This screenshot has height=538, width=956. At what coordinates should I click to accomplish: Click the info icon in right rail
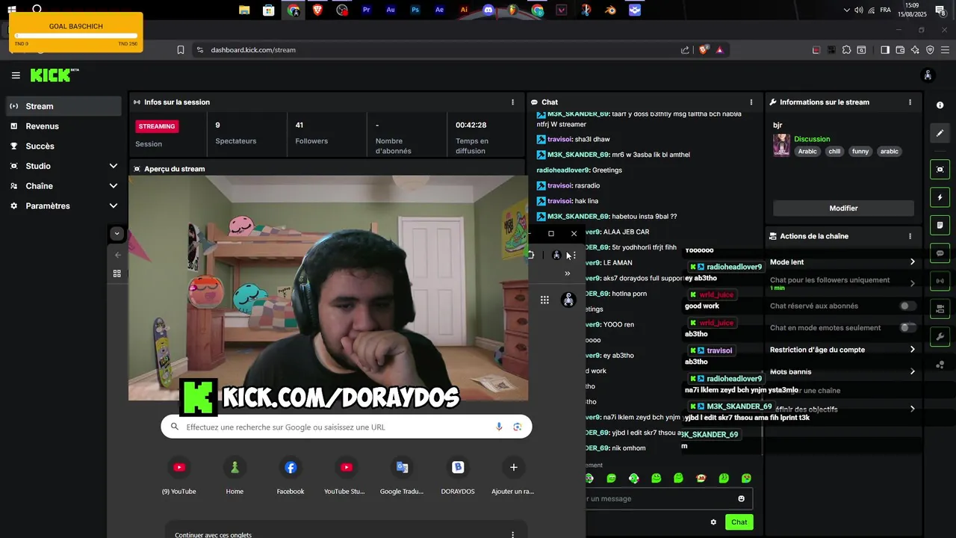pyautogui.click(x=940, y=105)
